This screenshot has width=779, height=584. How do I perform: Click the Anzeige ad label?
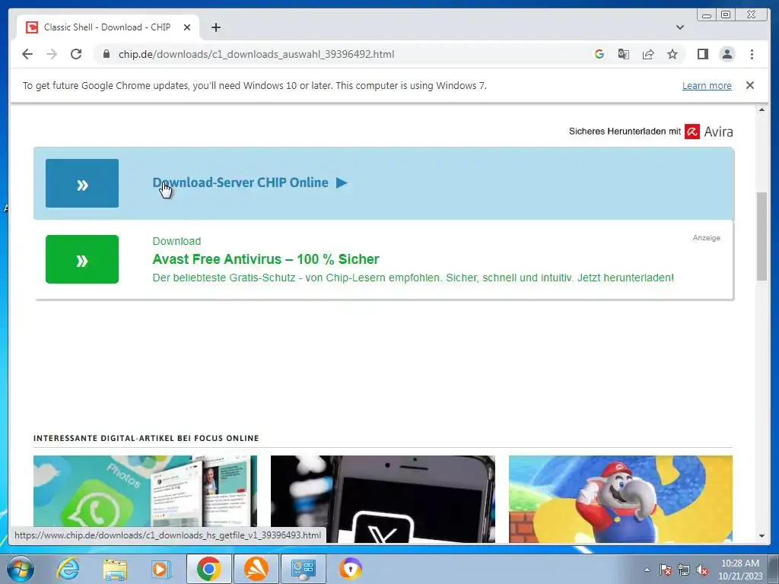coord(707,238)
